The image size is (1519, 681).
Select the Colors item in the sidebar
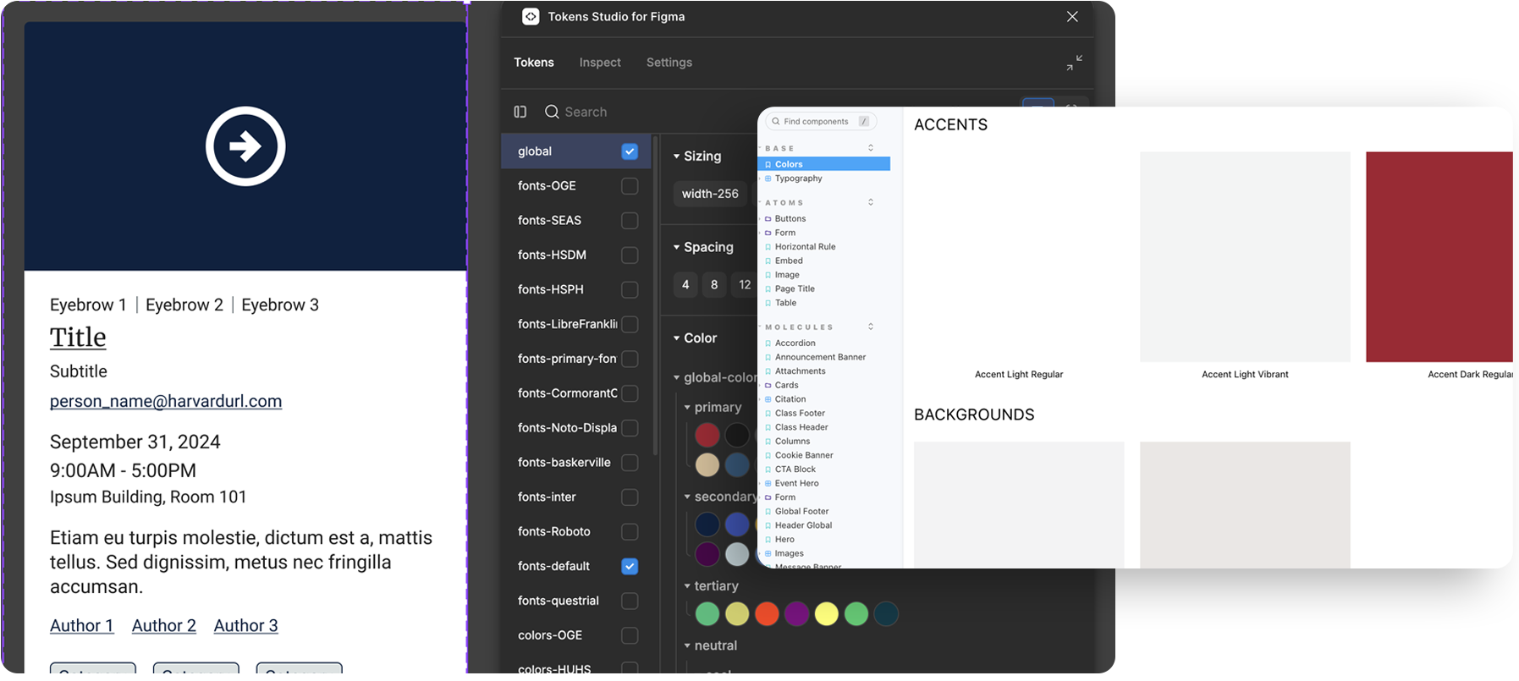click(x=824, y=164)
